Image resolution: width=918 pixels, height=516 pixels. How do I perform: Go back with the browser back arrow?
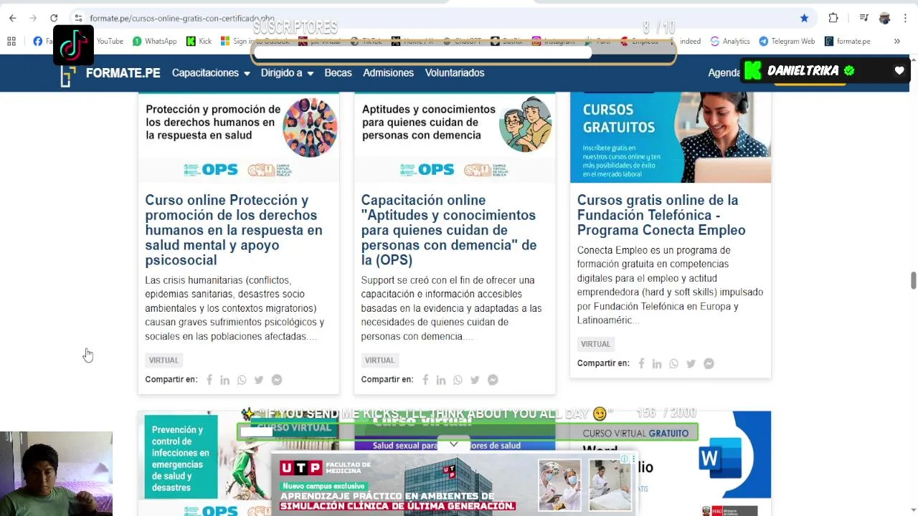(x=12, y=18)
